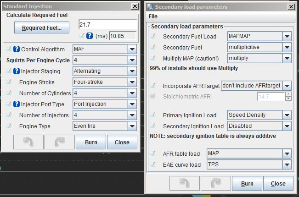
Task: Click help icon next to Injector Staging
Action: (x=17, y=71)
